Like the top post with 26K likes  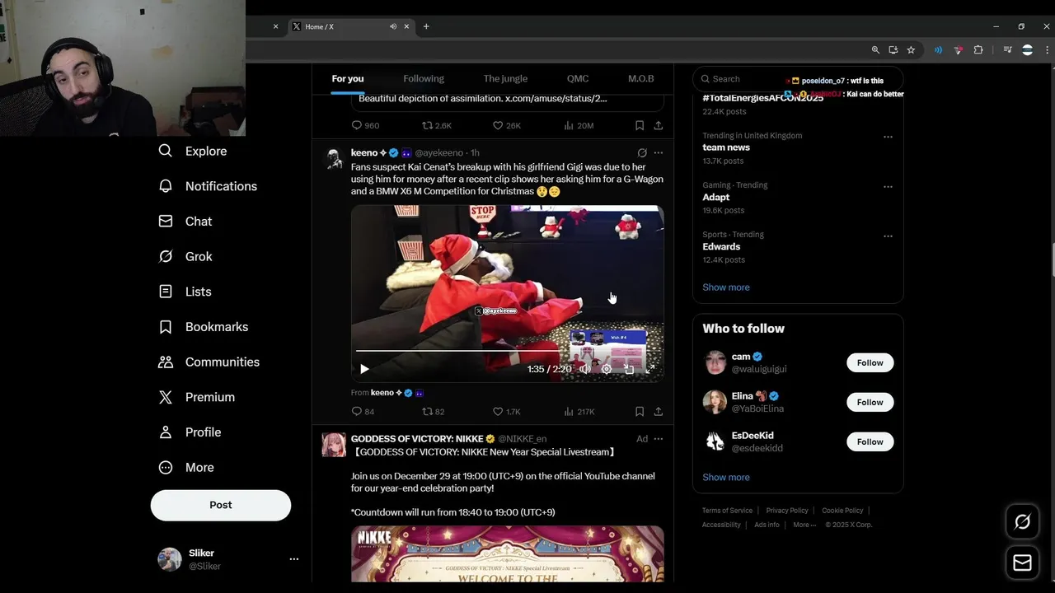point(506,126)
